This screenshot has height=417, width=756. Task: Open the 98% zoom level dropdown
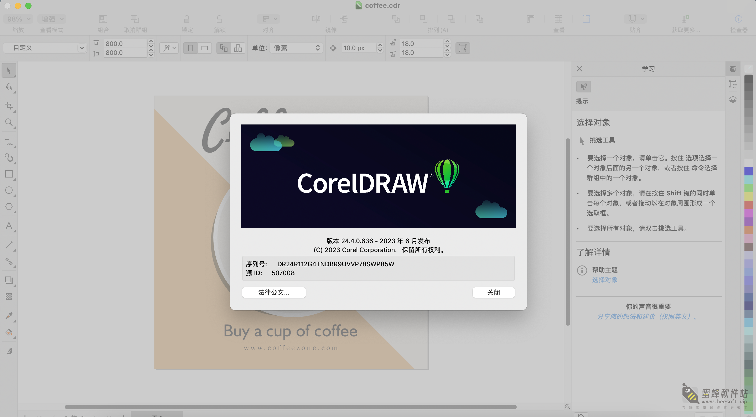[18, 19]
